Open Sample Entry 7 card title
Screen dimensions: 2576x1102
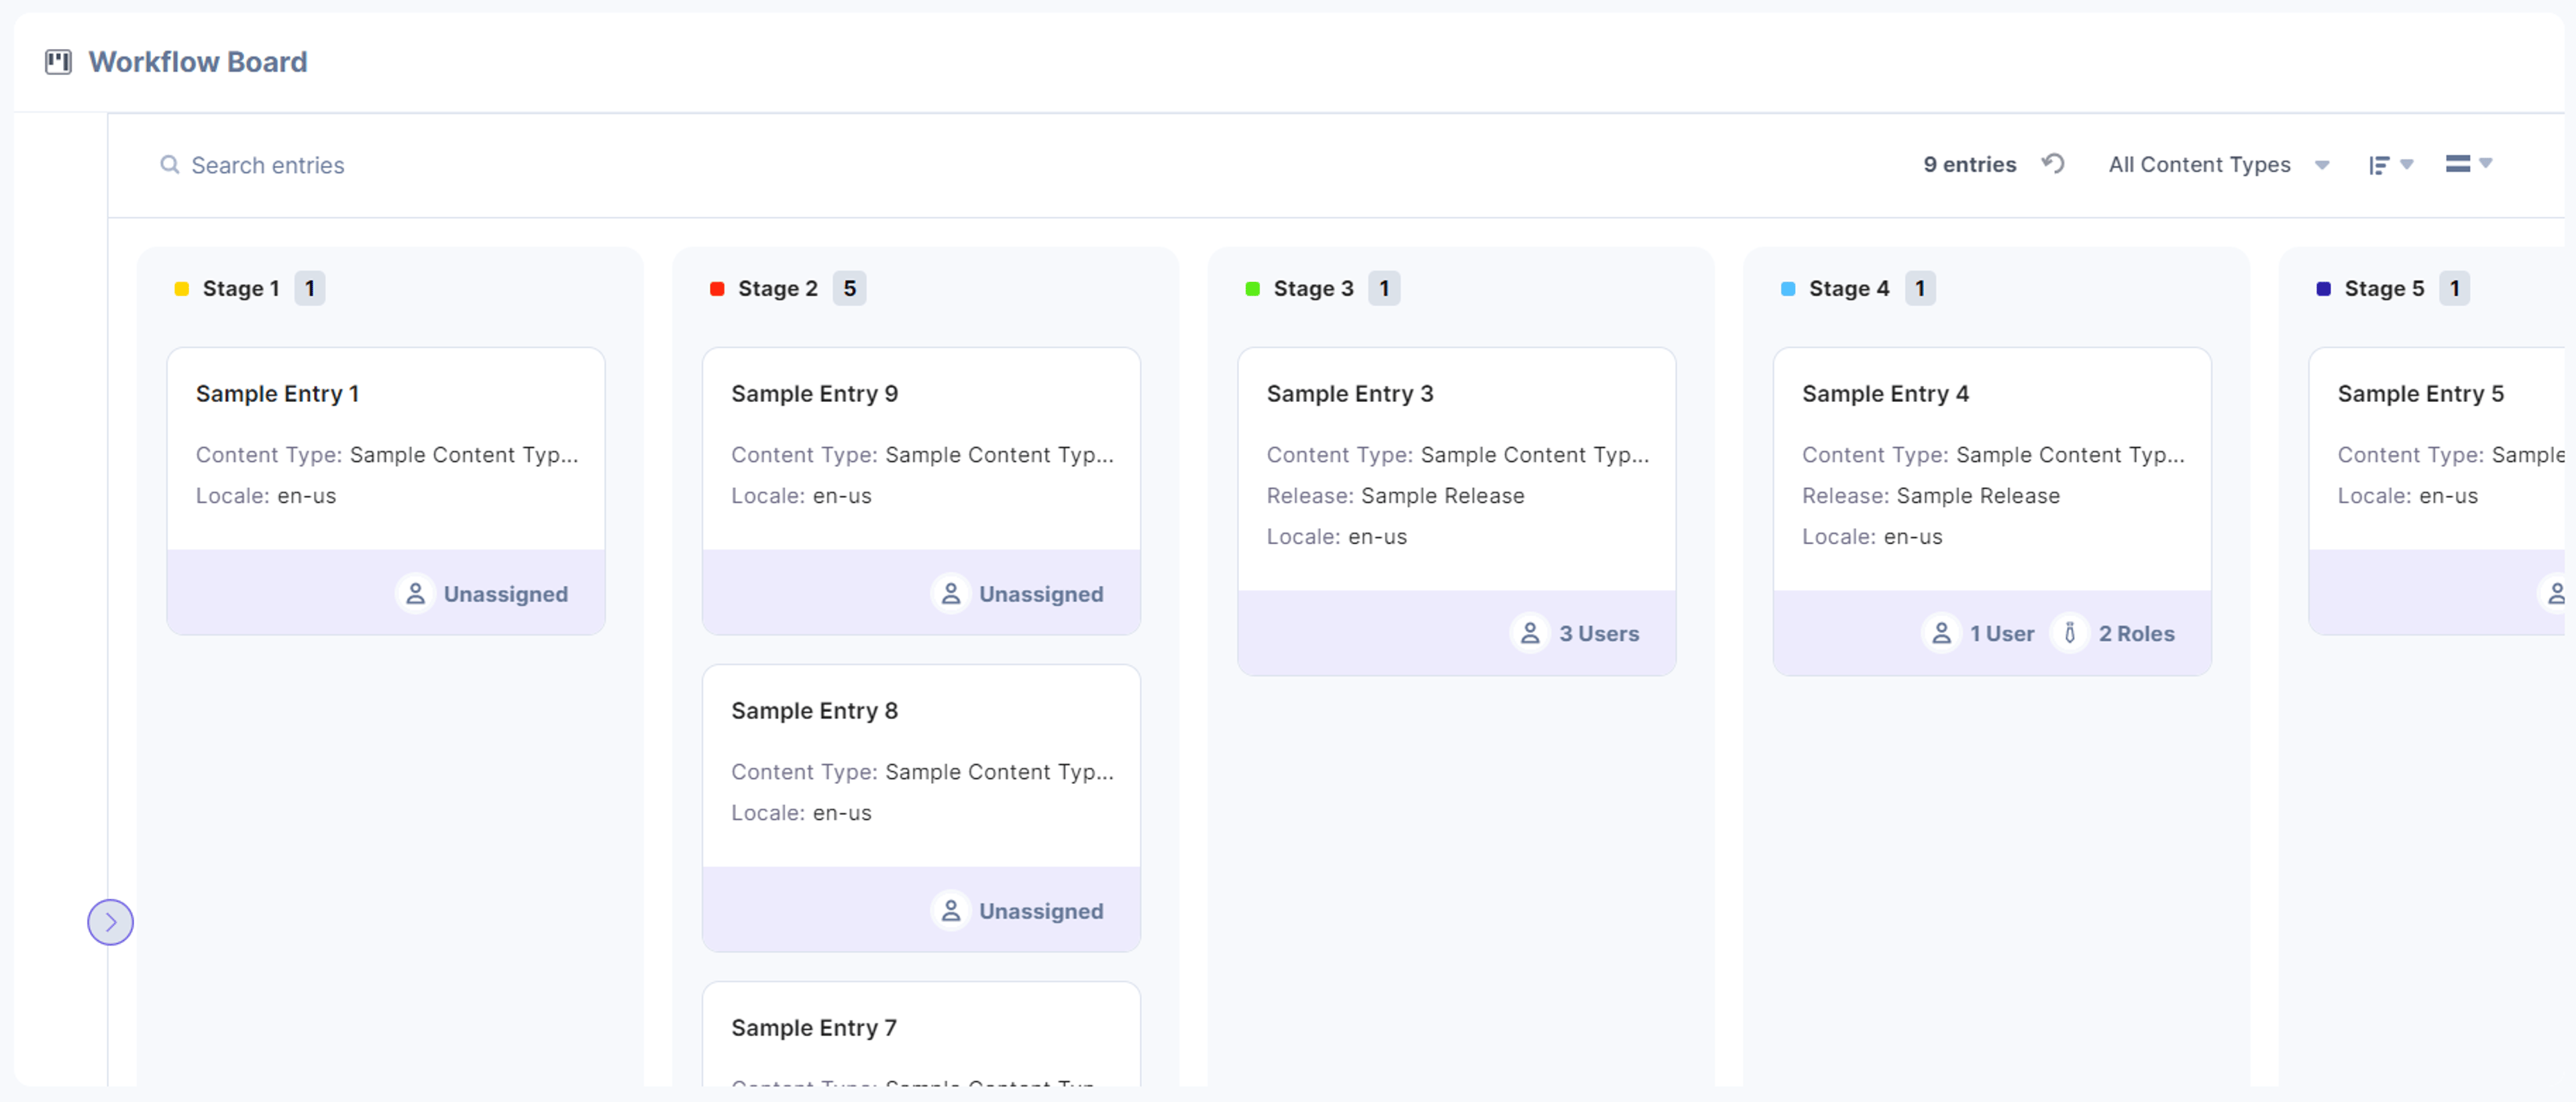813,1027
